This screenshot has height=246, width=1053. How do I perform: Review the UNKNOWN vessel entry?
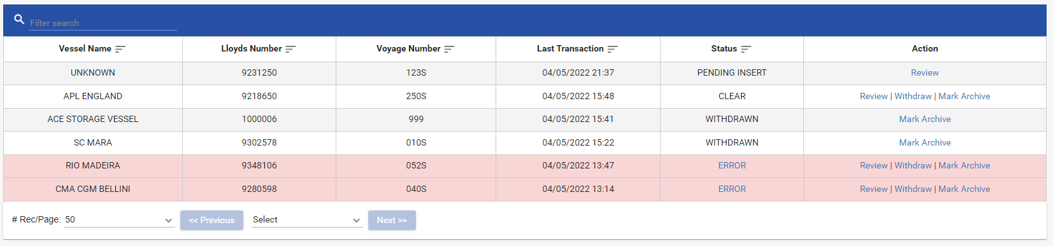point(924,73)
